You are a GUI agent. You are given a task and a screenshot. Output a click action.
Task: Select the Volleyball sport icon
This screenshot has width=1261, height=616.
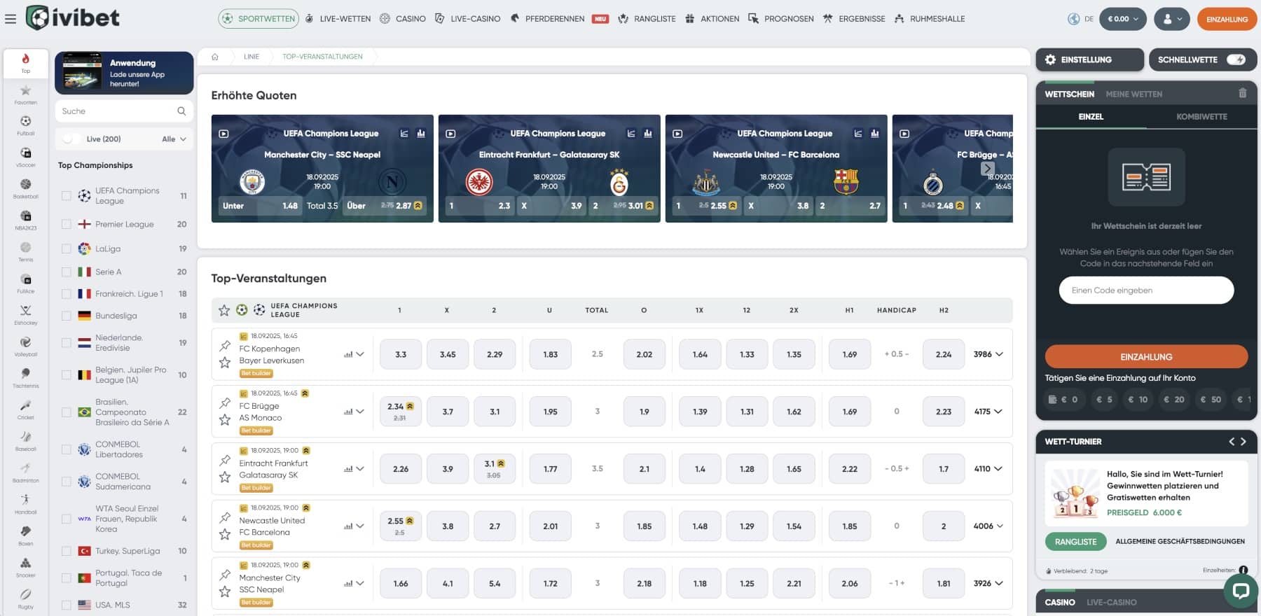coord(26,346)
